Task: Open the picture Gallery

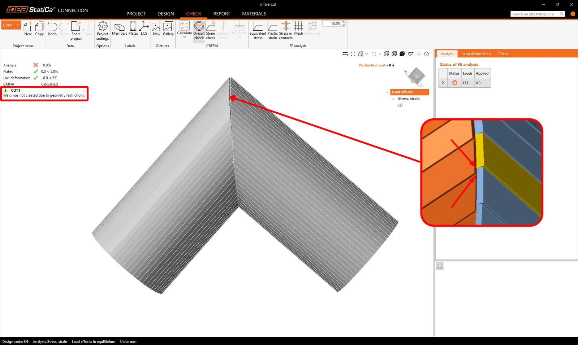Action: click(168, 29)
